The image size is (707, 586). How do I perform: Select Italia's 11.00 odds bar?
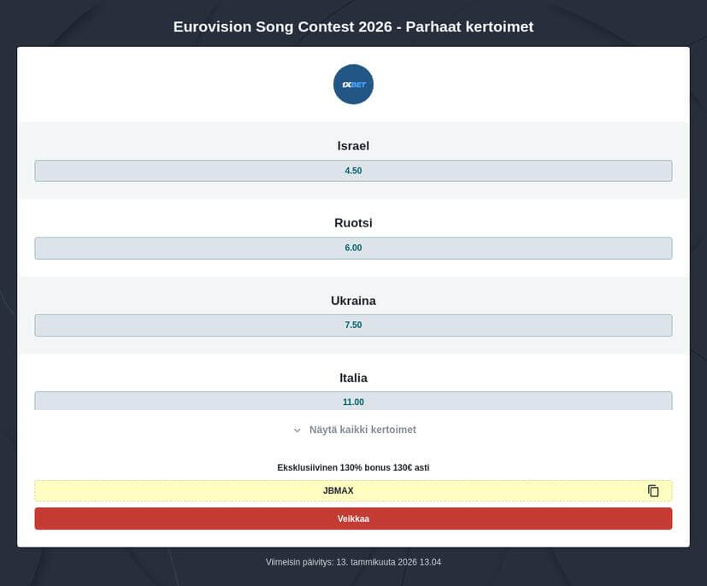tap(353, 401)
